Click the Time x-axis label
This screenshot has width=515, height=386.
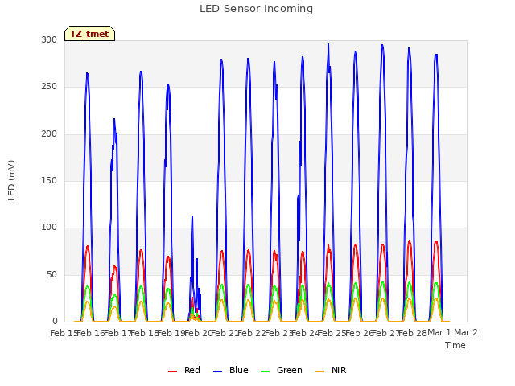tap(455, 345)
